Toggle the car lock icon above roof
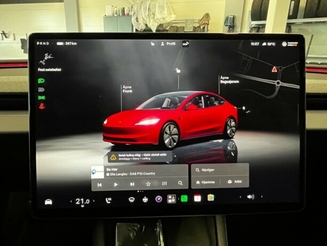This screenshot has height=246, width=327. click(x=178, y=71)
